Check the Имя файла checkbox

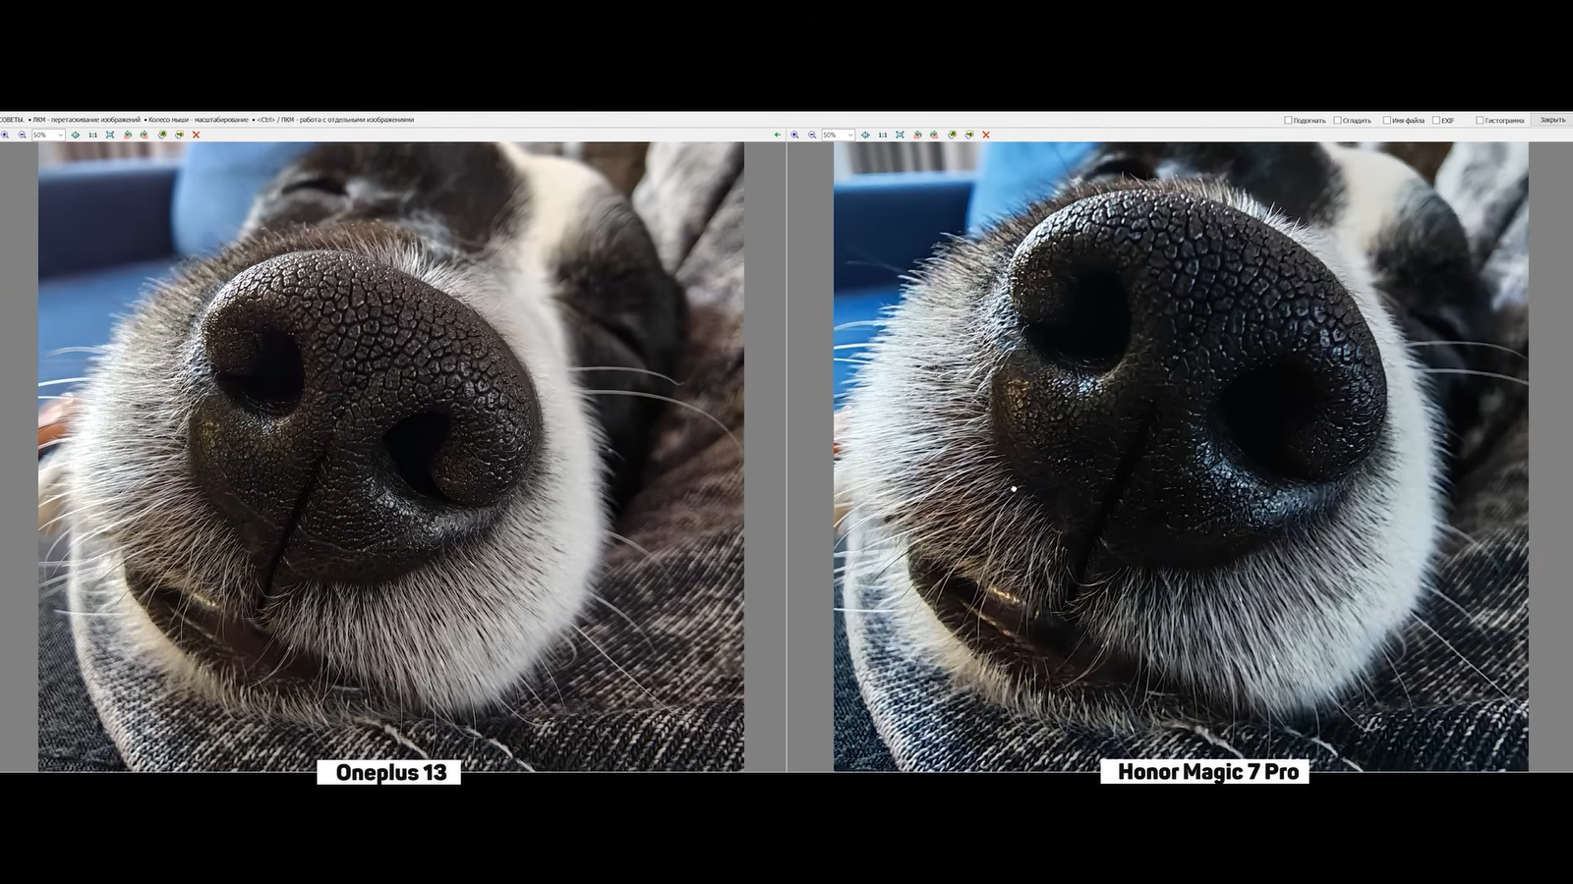[1387, 120]
